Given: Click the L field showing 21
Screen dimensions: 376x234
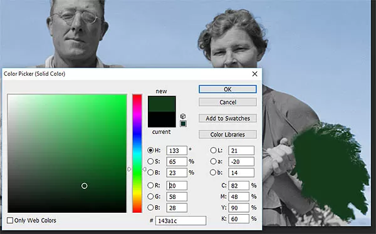Looking at the screenshot, I should point(241,150).
